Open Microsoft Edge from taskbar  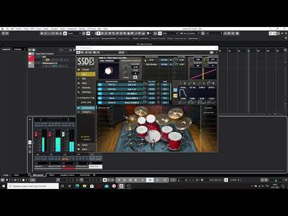(77, 186)
